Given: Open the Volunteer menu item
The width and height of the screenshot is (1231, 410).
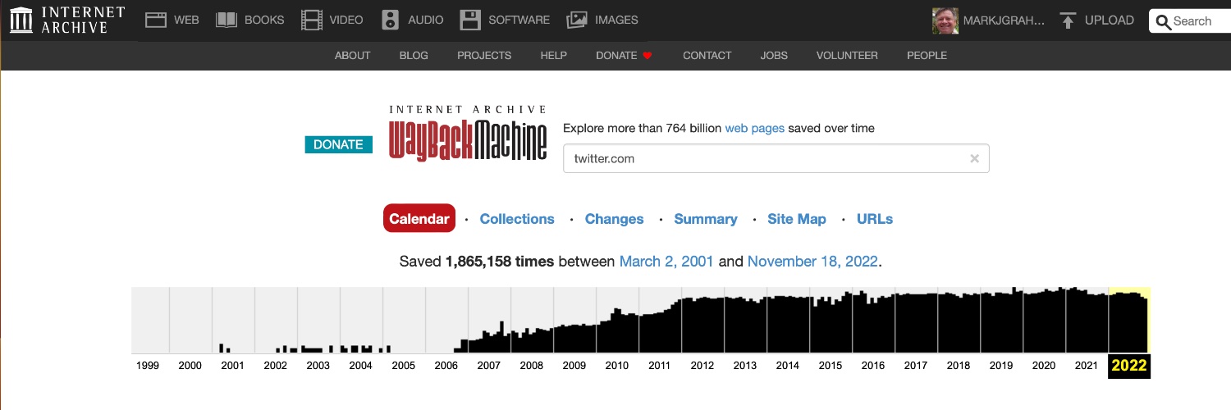Looking at the screenshot, I should 847,56.
